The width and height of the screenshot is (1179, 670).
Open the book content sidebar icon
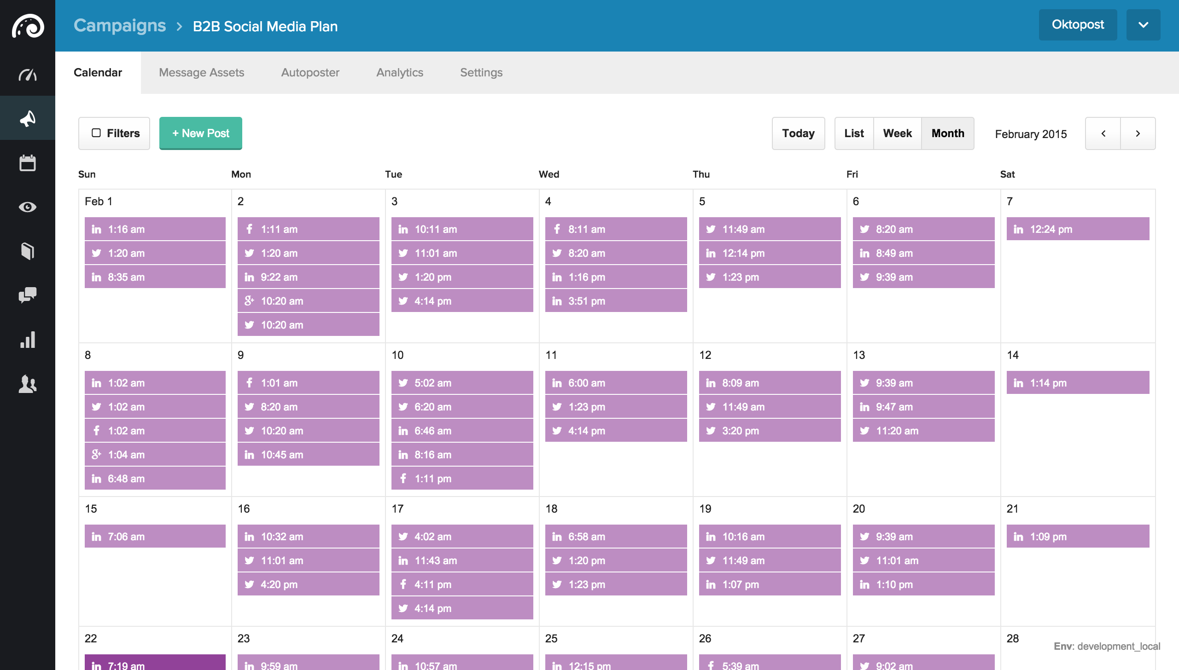(28, 251)
